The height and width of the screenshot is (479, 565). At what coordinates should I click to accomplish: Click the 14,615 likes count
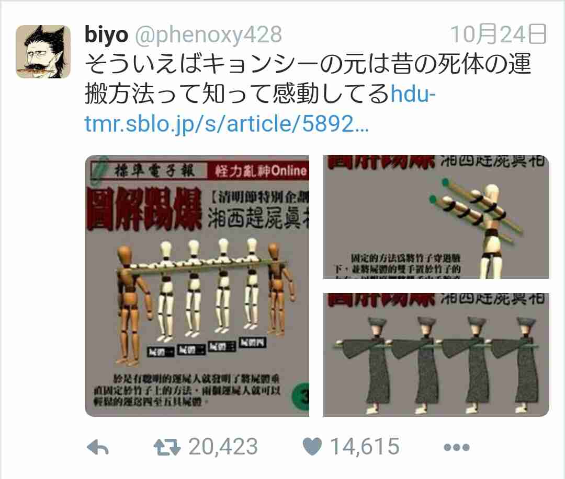(x=365, y=447)
